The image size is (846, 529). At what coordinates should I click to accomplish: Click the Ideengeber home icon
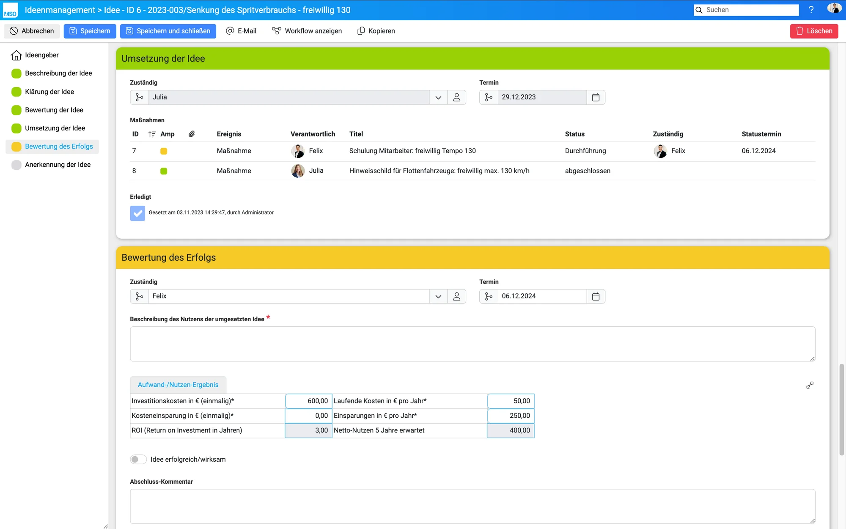16,55
